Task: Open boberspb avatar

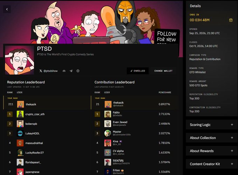Action: [20, 124]
